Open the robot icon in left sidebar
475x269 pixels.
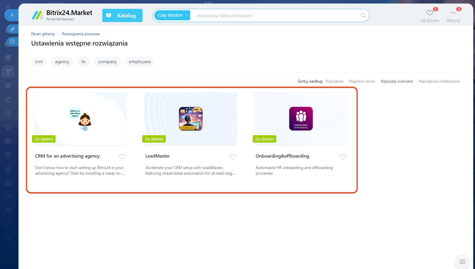tap(8, 86)
